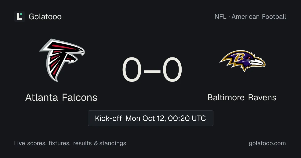
Task: Click the Golatooo logo icon
Action: point(20,17)
